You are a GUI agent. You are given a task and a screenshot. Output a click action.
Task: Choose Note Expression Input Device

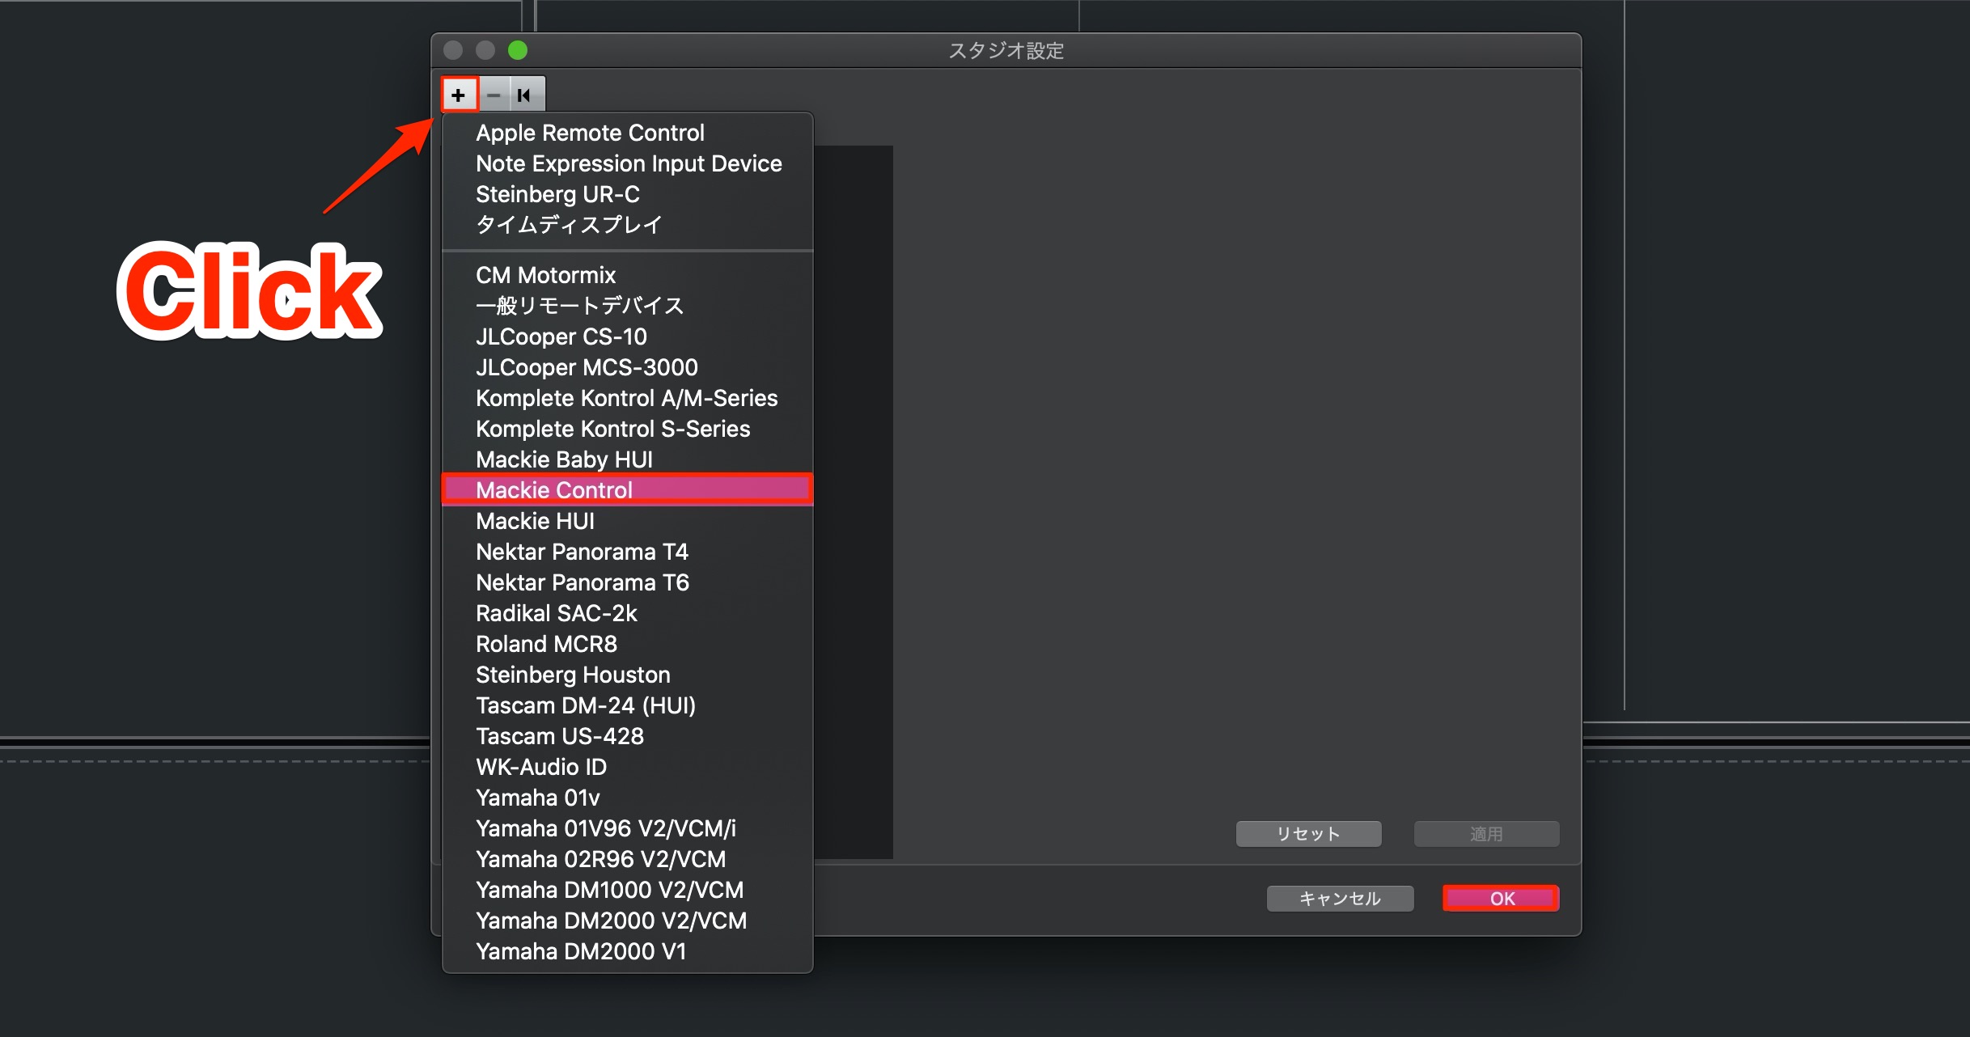click(627, 163)
